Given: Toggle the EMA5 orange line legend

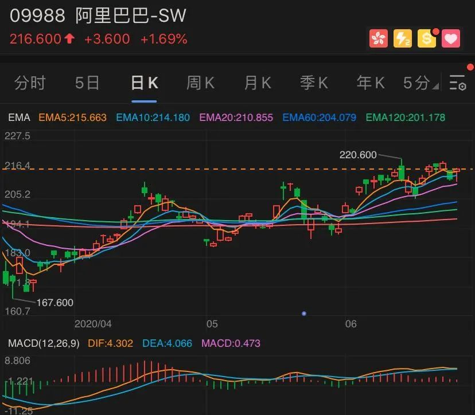Looking at the screenshot, I should [73, 118].
